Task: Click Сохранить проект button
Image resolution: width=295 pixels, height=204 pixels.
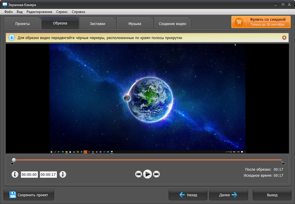Action: pos(29,195)
